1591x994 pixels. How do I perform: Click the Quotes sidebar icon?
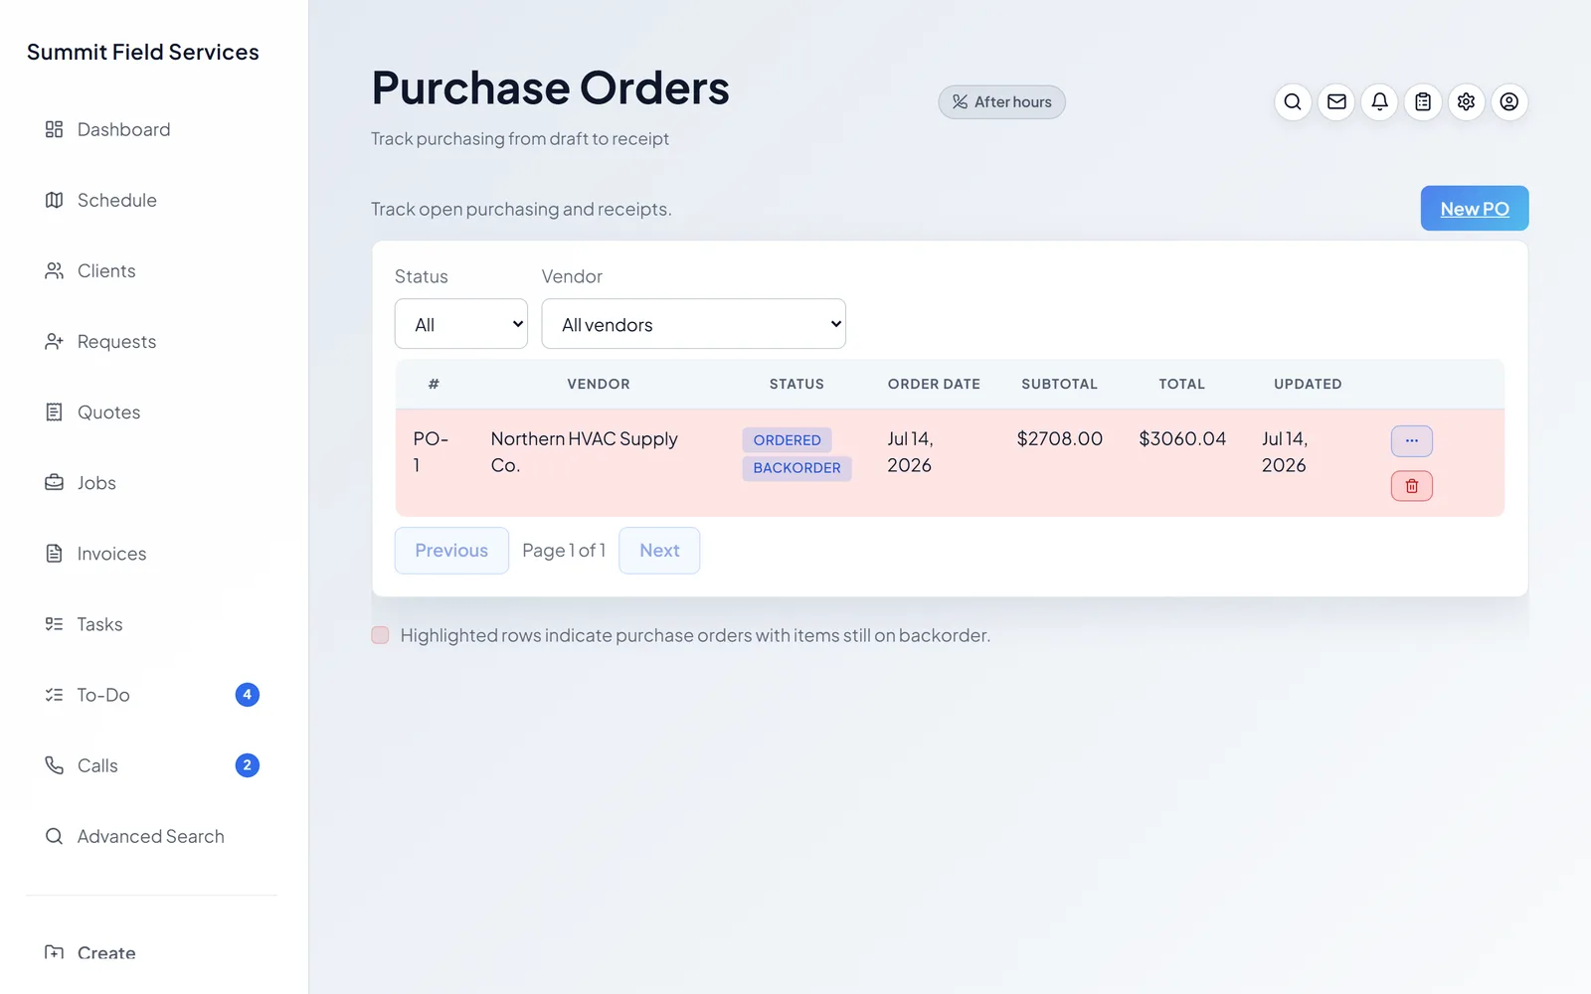click(x=54, y=412)
